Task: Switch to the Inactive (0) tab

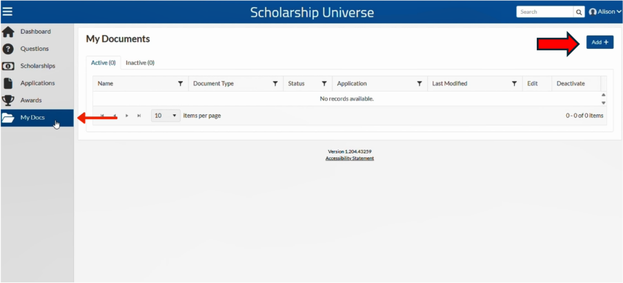Action: click(140, 63)
